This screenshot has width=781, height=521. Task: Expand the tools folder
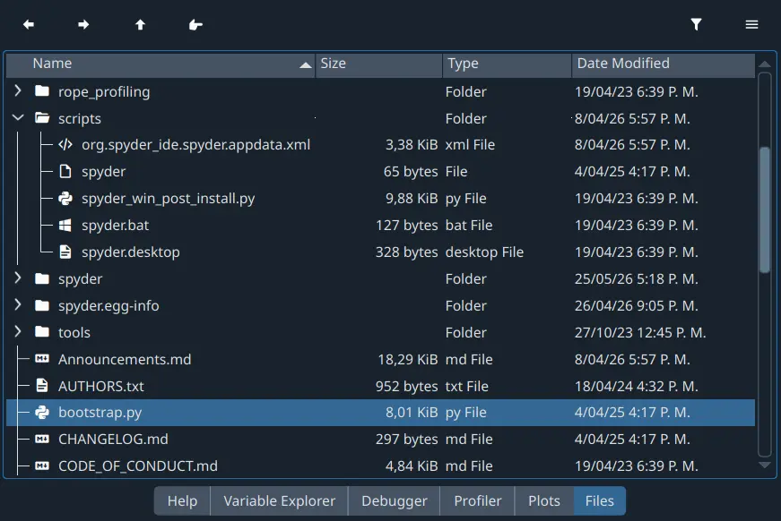[18, 331]
